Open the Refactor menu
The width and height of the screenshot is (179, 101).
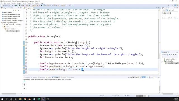[x=13, y=3]
